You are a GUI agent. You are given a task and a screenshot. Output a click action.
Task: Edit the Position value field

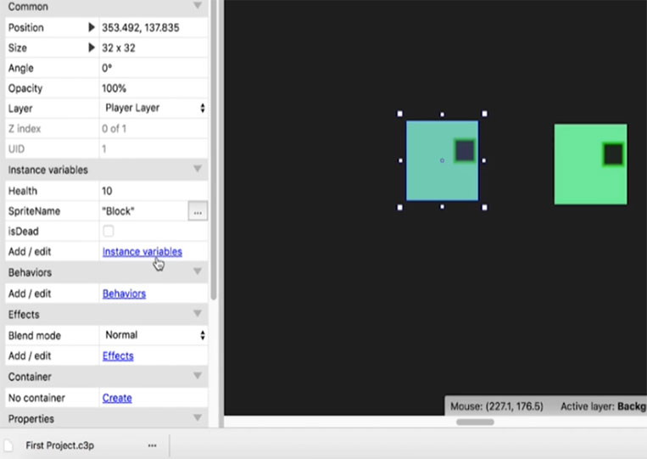153,28
